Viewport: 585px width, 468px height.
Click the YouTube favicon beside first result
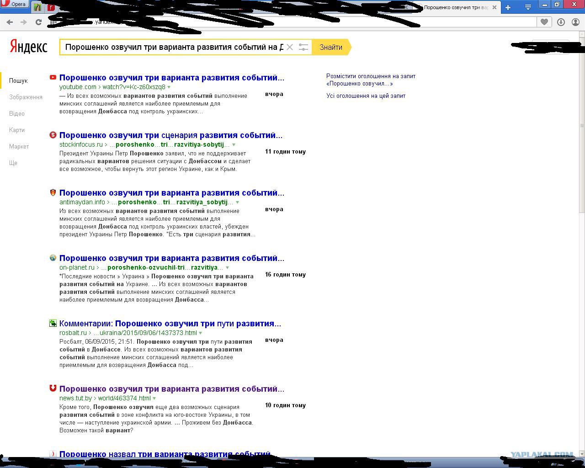[53, 77]
